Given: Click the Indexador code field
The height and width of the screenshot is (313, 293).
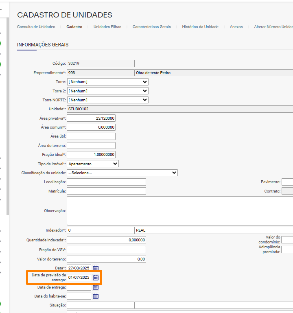Looking at the screenshot, I should coord(101,230).
